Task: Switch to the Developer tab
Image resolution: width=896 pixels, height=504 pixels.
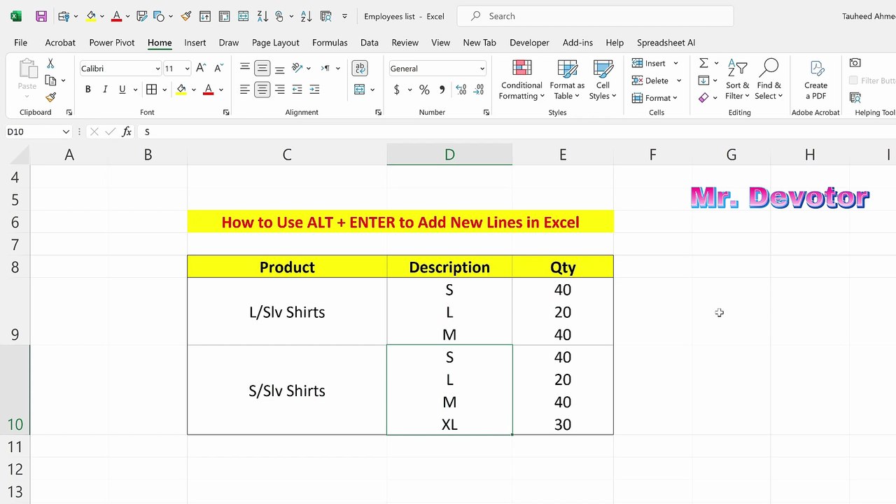Action: (529, 43)
